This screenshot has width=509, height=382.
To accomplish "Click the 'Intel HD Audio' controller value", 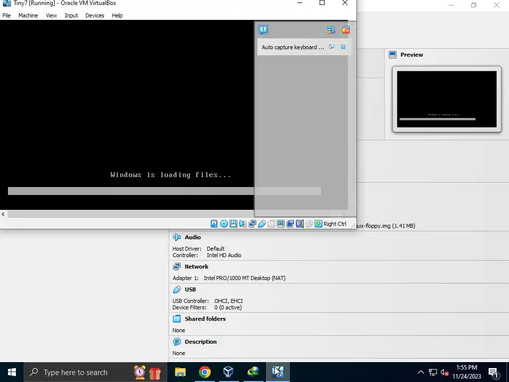I will point(224,255).
